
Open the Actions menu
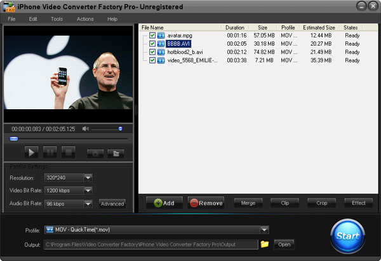(x=85, y=19)
